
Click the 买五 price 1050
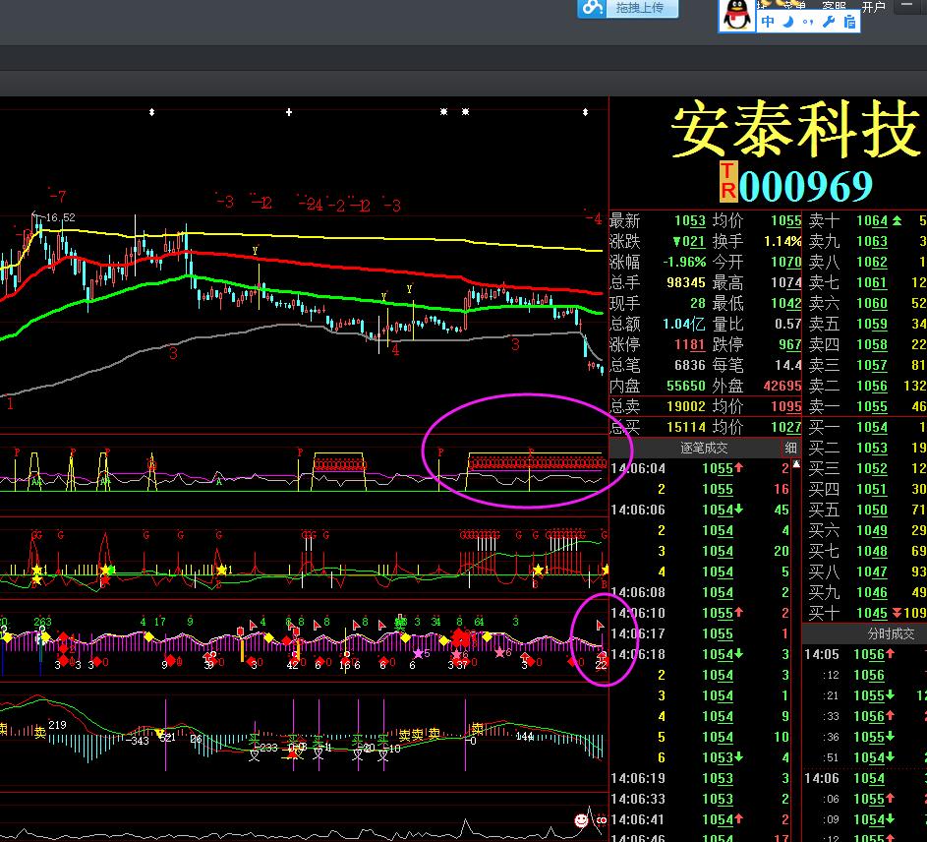pyautogui.click(x=872, y=510)
